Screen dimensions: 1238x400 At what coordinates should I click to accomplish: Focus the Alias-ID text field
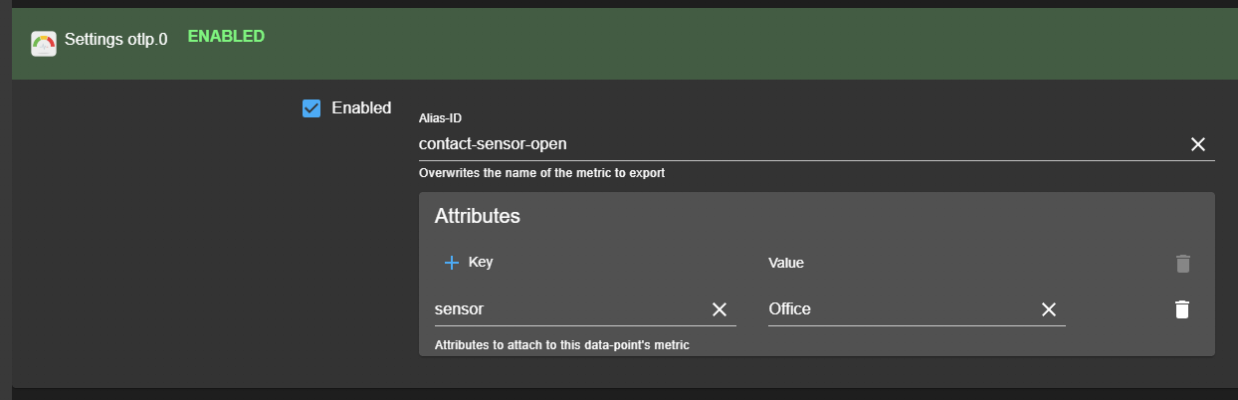[796, 144]
